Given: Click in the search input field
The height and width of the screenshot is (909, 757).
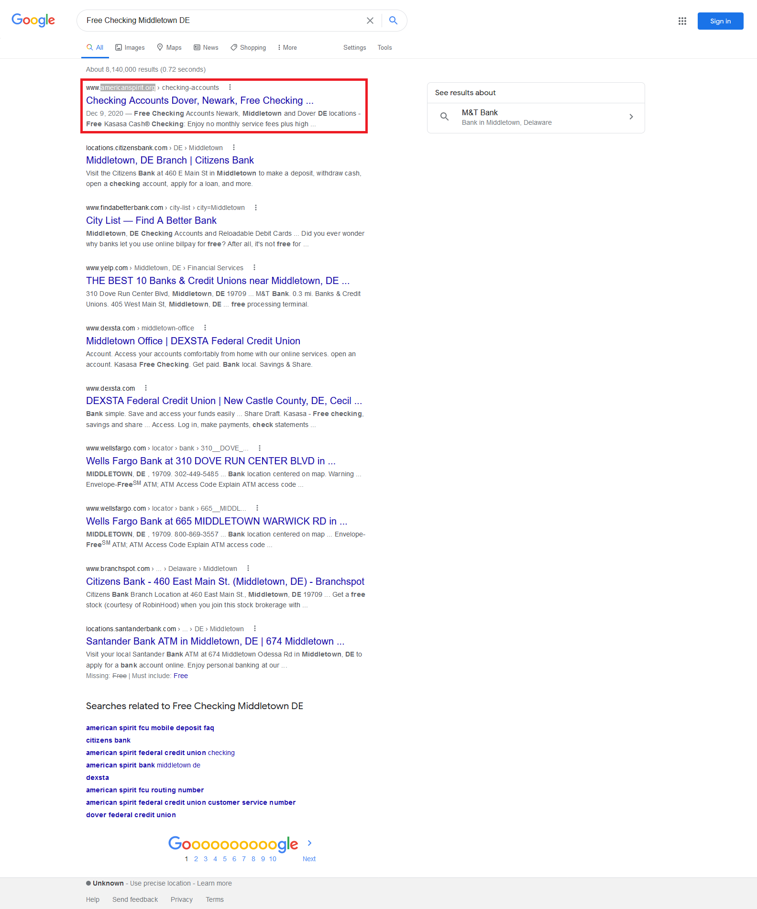Looking at the screenshot, I should click(220, 21).
